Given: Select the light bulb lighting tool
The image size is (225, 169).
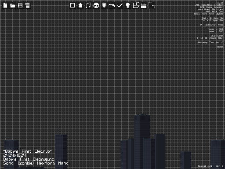Looking at the screenshot, I should [x=128, y=5].
